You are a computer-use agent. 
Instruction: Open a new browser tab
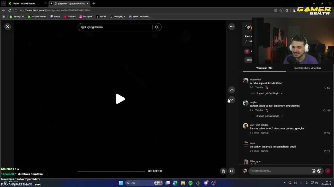coord(94,4)
